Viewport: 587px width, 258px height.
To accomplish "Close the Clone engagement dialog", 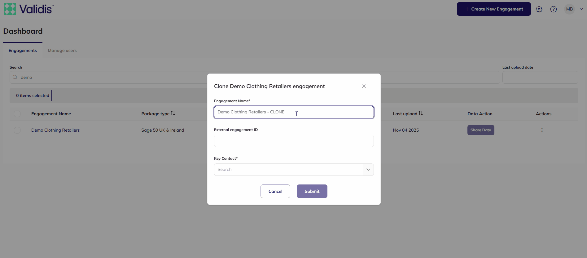I will [364, 86].
